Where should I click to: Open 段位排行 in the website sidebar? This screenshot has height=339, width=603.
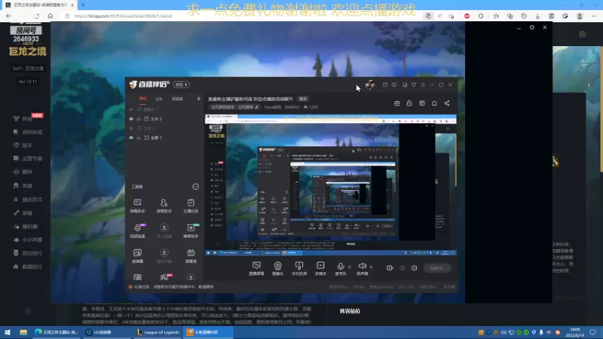pos(28,253)
